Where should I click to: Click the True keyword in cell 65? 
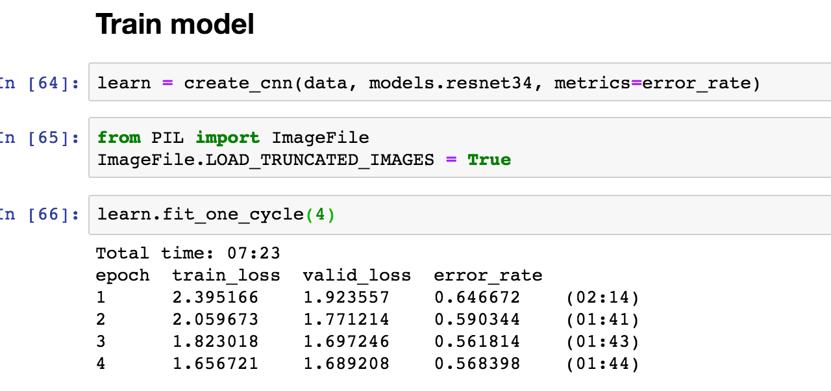click(x=489, y=160)
